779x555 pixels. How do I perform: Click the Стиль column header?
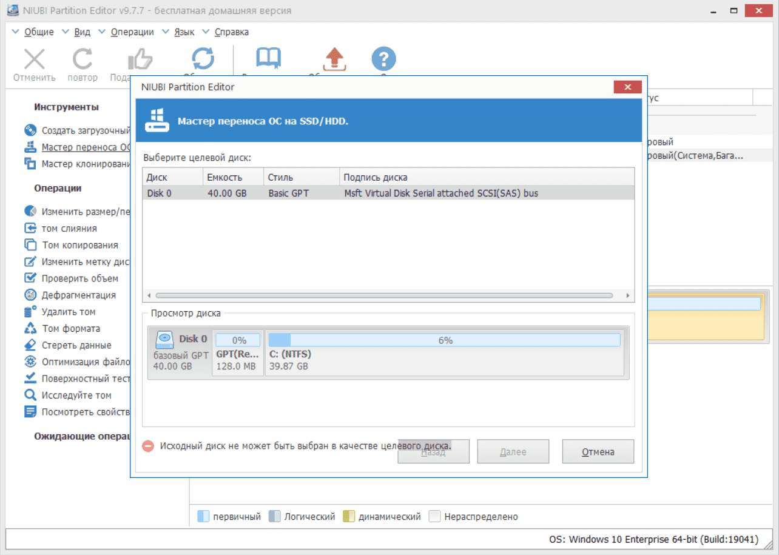click(x=302, y=177)
